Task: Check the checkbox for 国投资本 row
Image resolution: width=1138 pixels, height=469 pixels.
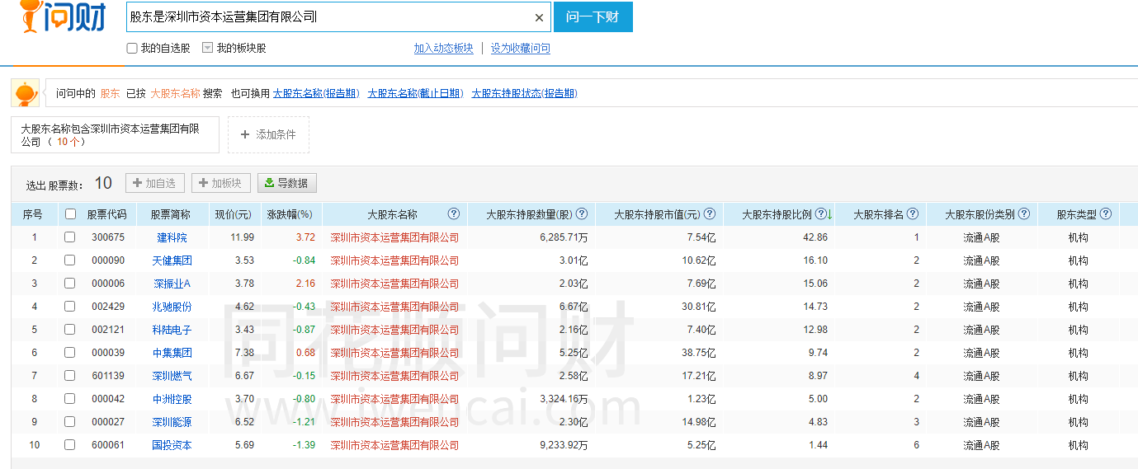Action: [70, 445]
